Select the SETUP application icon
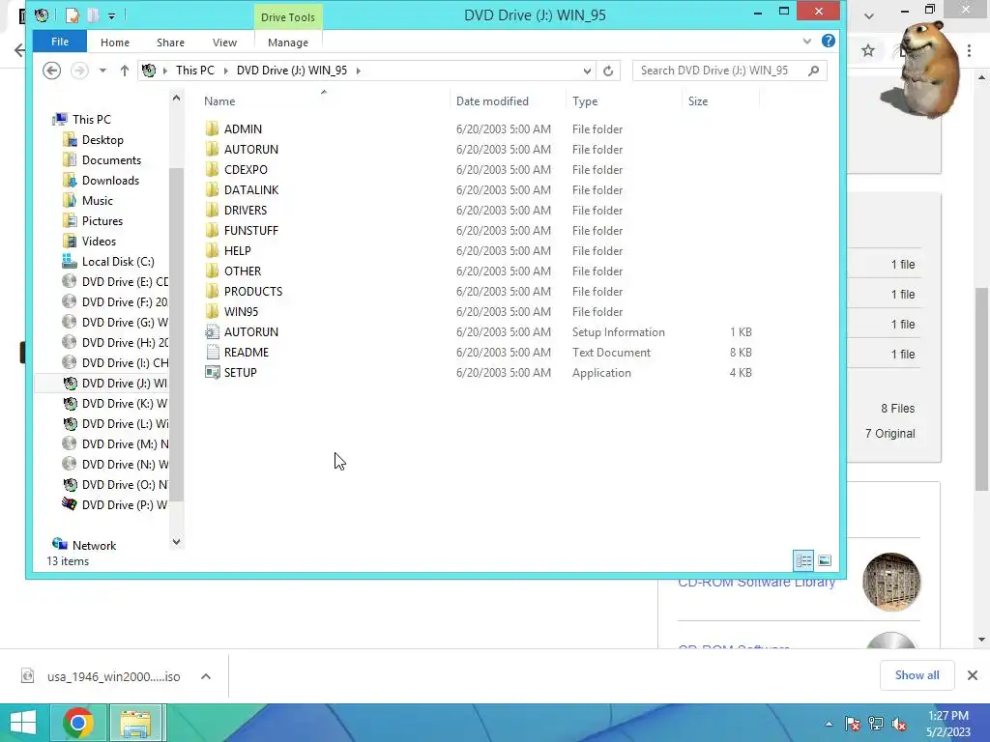This screenshot has width=990, height=742. (x=212, y=372)
